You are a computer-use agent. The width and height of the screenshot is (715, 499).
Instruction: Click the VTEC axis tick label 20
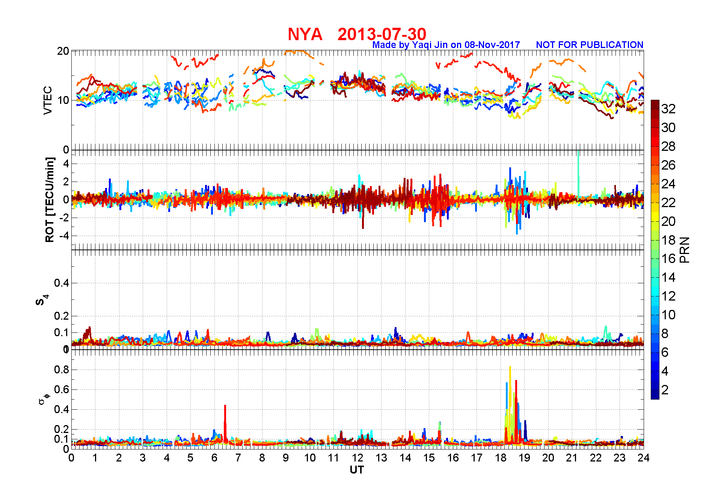(x=63, y=51)
